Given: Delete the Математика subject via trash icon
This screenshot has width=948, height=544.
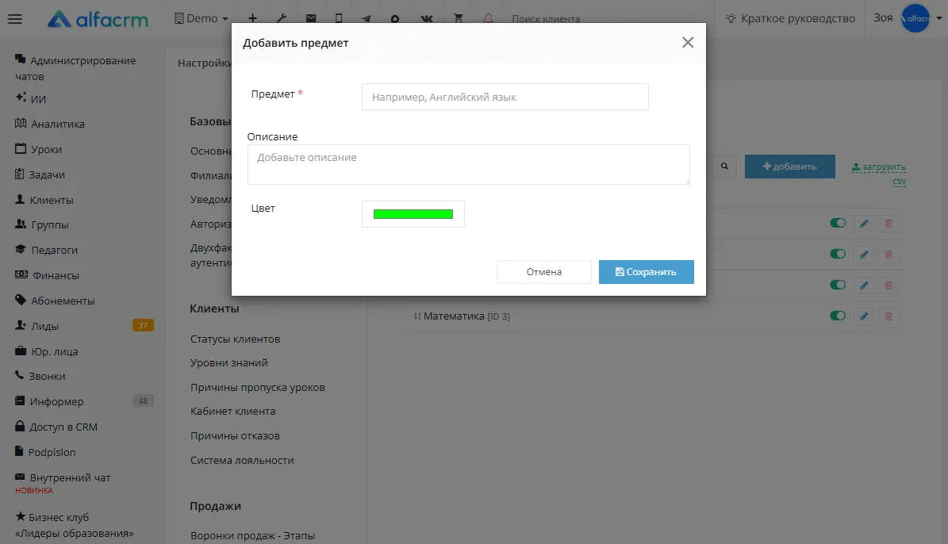Looking at the screenshot, I should pos(889,316).
